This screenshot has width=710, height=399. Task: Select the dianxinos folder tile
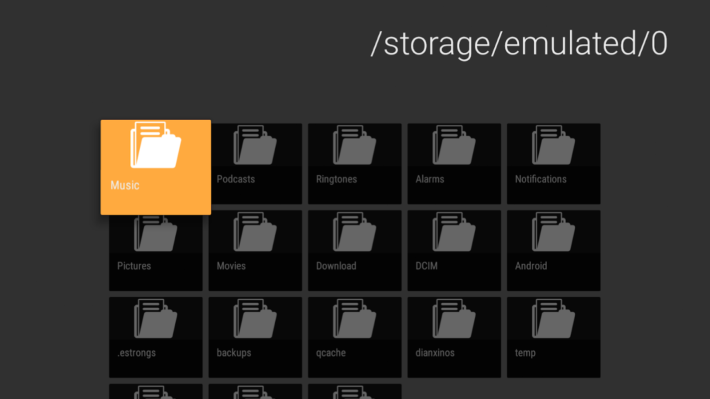click(454, 337)
